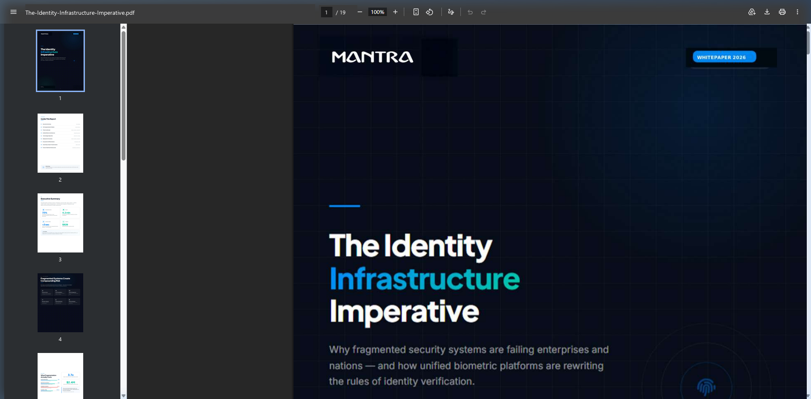
Task: Redo the annotation
Action: tap(484, 12)
